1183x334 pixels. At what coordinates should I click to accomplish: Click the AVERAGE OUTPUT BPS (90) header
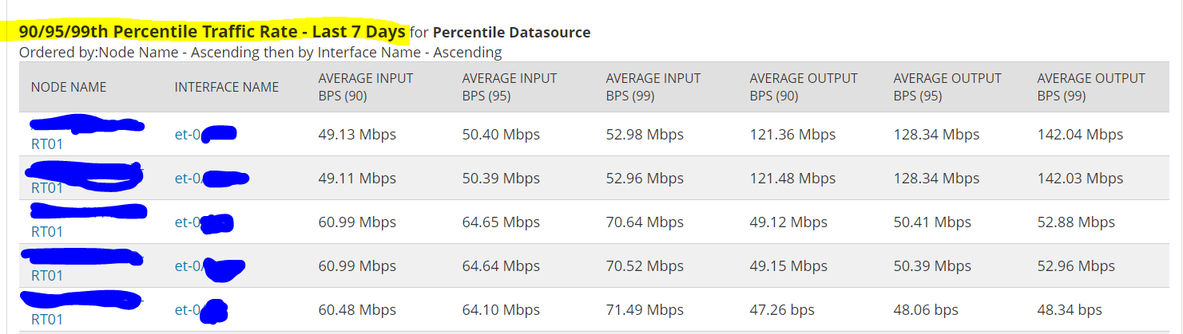pos(804,87)
